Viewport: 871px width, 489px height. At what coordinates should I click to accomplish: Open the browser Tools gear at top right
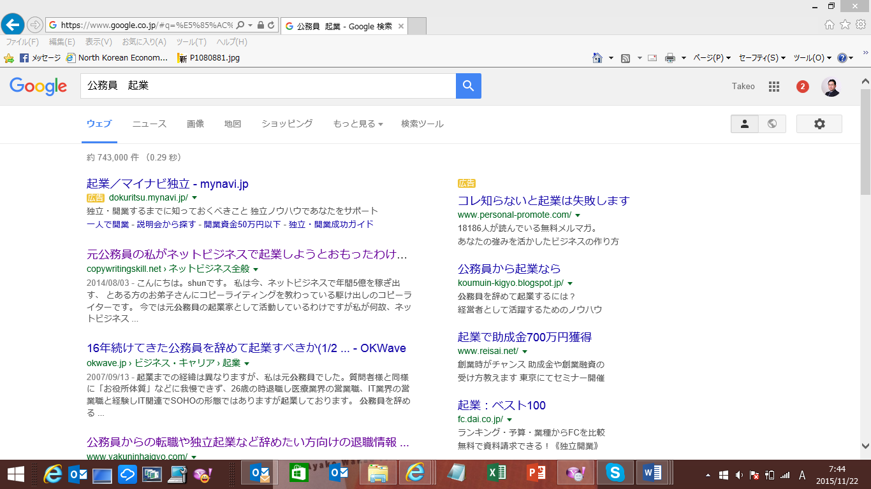(861, 25)
